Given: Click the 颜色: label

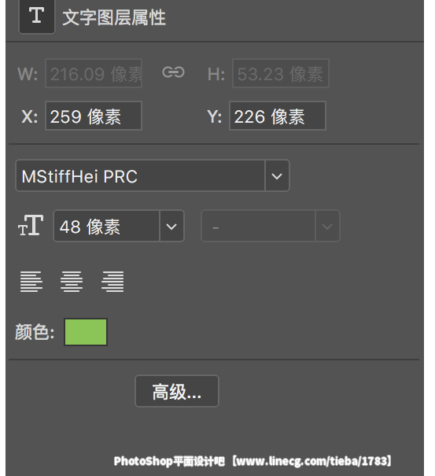Looking at the screenshot, I should click(35, 332).
